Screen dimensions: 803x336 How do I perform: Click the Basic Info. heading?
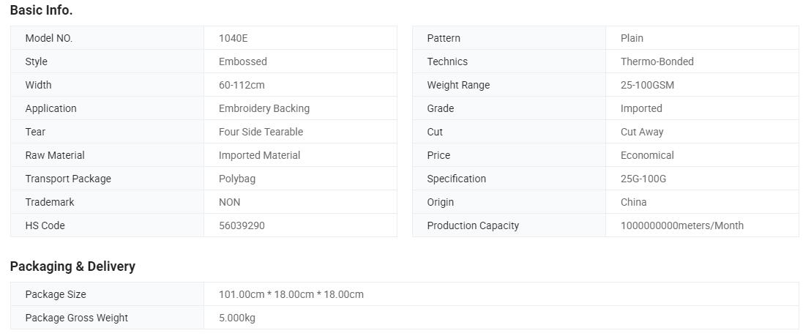coord(42,10)
